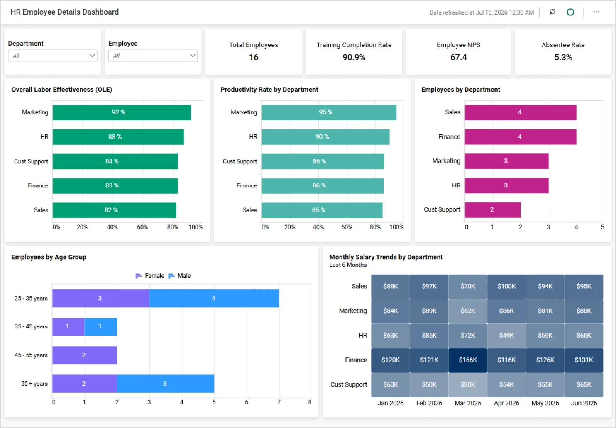The height and width of the screenshot is (428, 616).
Task: Click the Productivity Rate by Department title
Action: click(x=269, y=90)
